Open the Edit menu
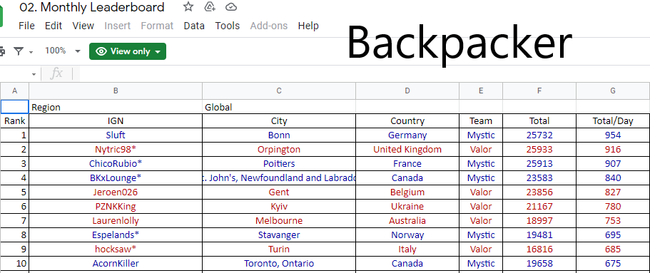The width and height of the screenshot is (650, 273). 54,26
